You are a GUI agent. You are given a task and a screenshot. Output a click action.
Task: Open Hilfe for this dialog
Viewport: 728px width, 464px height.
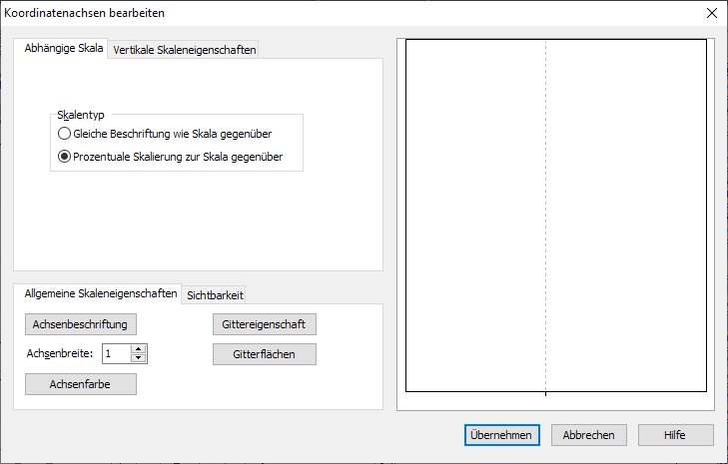coord(675,435)
